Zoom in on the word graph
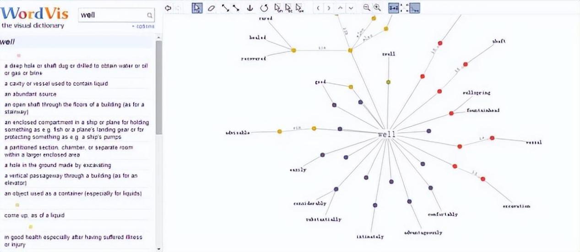 377,8
